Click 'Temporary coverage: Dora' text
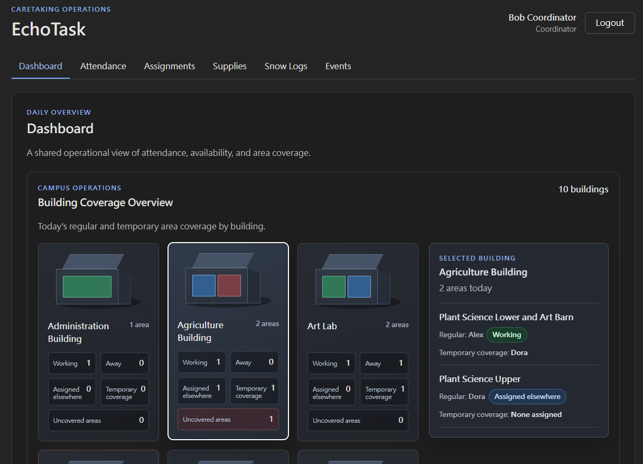 [483, 352]
